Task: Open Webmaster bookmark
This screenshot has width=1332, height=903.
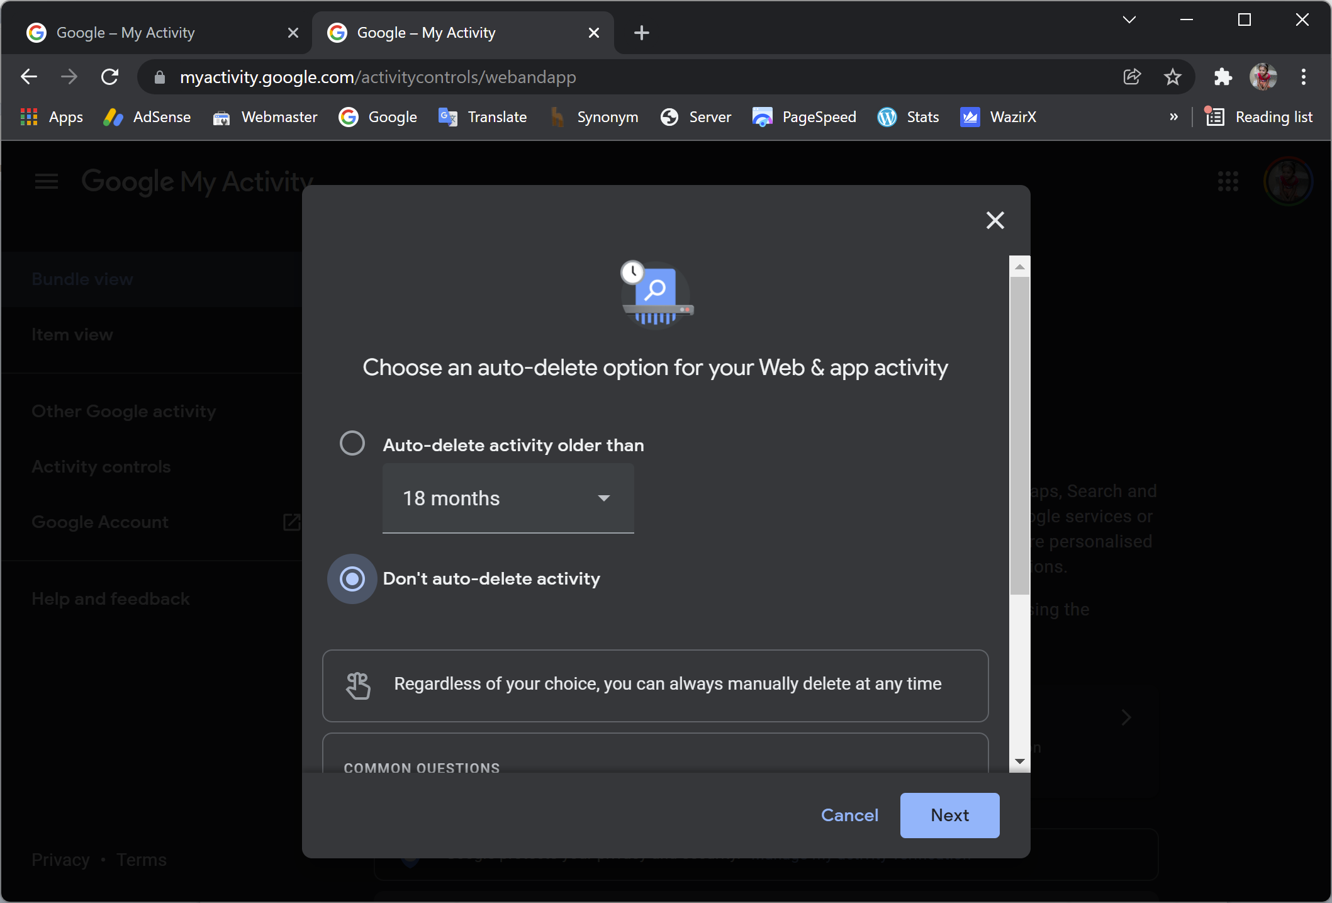Action: click(266, 117)
